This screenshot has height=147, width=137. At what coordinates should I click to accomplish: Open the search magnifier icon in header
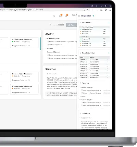pyautogui.click(x=54, y=16)
